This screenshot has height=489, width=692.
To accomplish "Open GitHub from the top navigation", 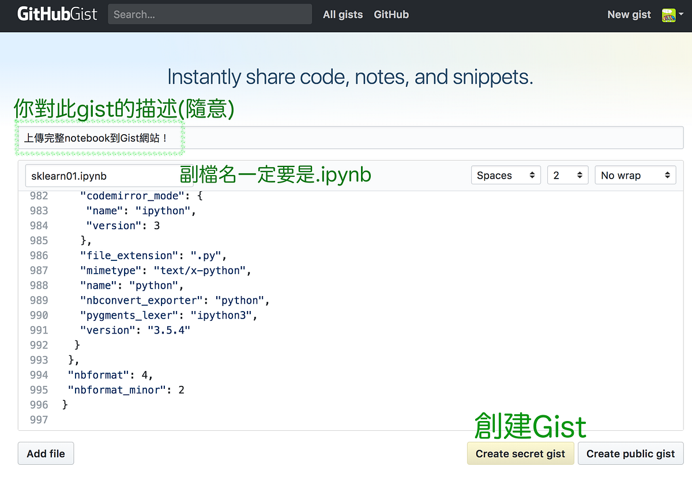I will tap(391, 14).
